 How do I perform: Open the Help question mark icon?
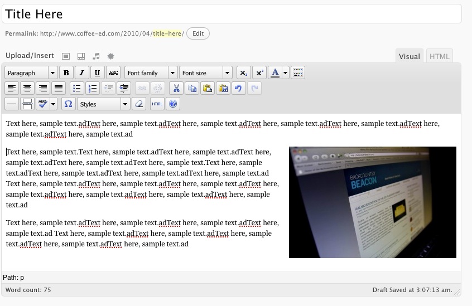pyautogui.click(x=173, y=104)
